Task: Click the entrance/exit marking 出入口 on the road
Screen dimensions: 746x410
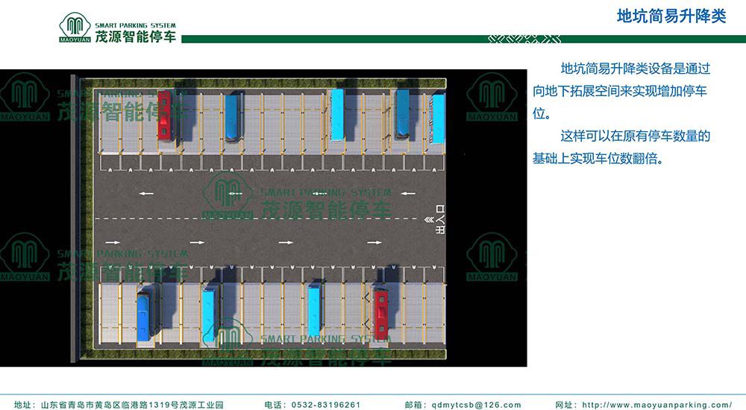Action: (x=439, y=220)
